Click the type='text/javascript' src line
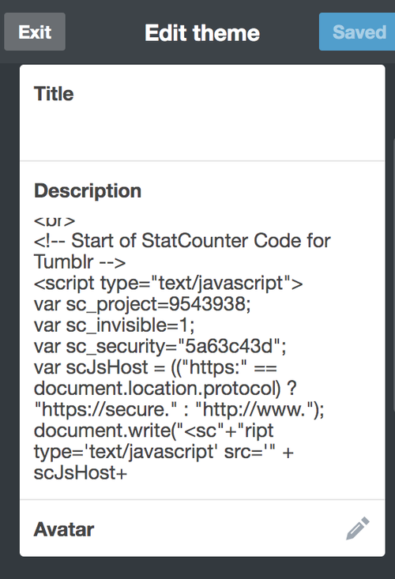The height and width of the screenshot is (579, 395). (164, 452)
